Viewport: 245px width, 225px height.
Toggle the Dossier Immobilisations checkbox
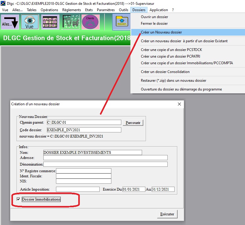click(x=18, y=199)
